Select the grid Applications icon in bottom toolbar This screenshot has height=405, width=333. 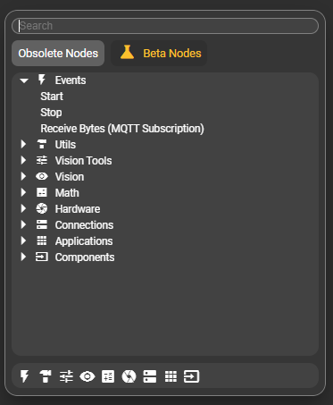point(171,376)
